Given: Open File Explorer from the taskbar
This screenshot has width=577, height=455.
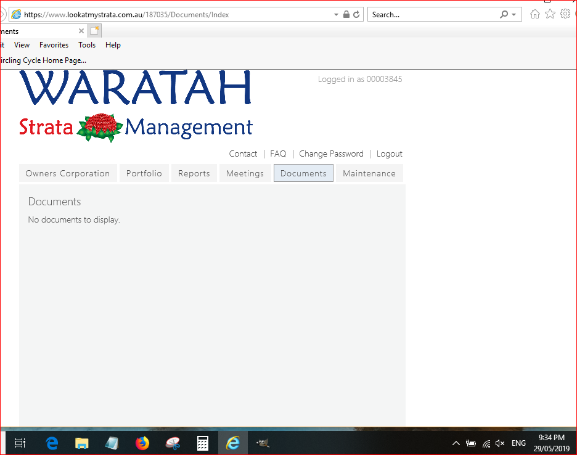Looking at the screenshot, I should click(82, 443).
